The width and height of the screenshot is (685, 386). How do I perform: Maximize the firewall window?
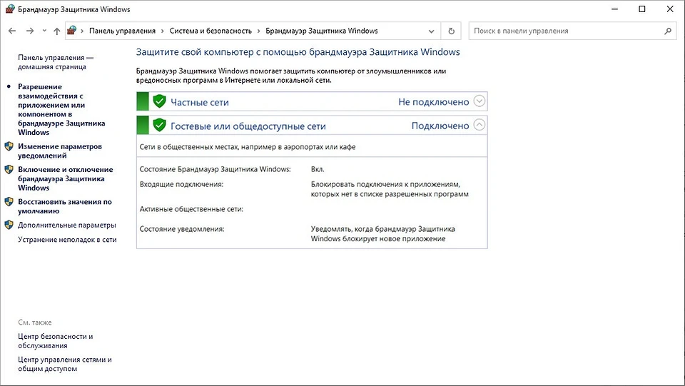[641, 9]
